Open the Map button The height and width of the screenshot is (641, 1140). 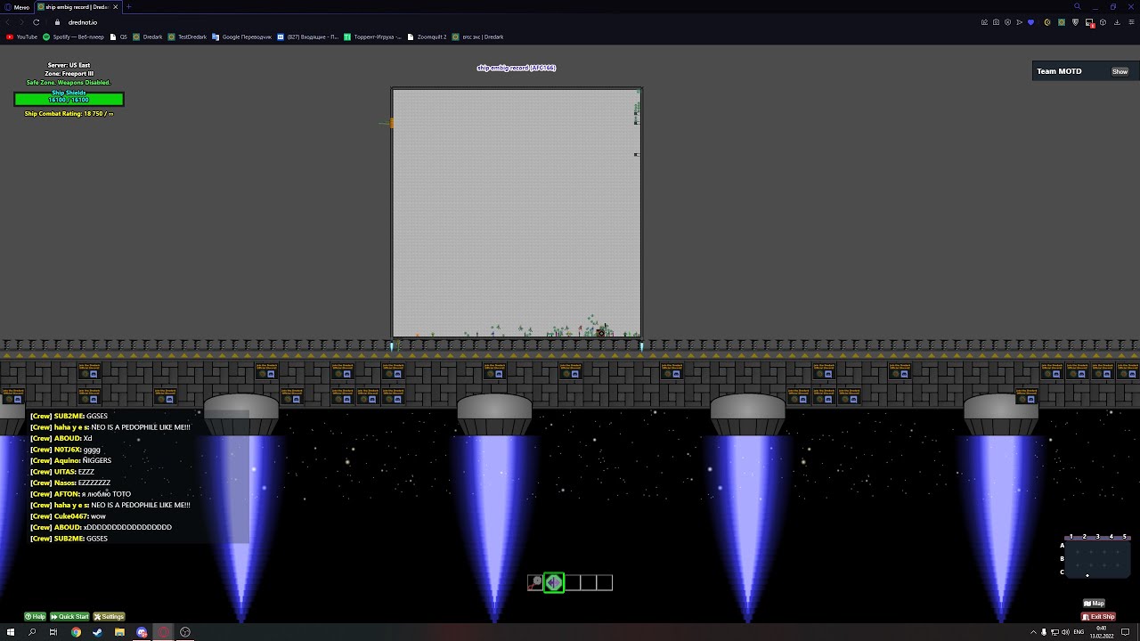[1094, 604]
